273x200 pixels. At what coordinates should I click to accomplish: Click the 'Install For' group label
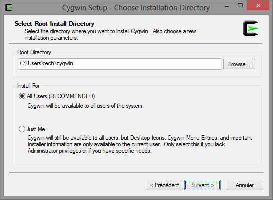pyautogui.click(x=28, y=86)
